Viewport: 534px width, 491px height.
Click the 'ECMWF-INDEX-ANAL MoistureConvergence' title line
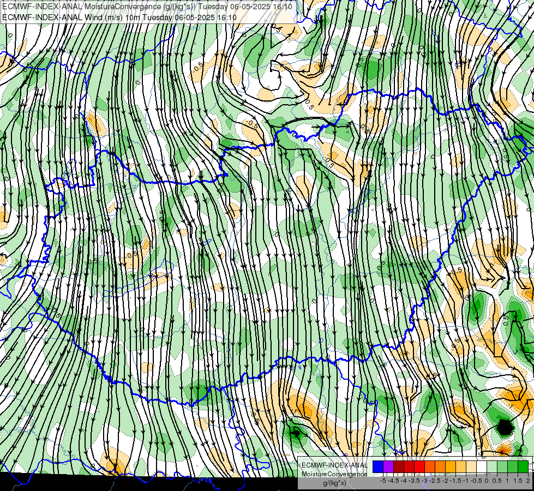[x=147, y=7]
